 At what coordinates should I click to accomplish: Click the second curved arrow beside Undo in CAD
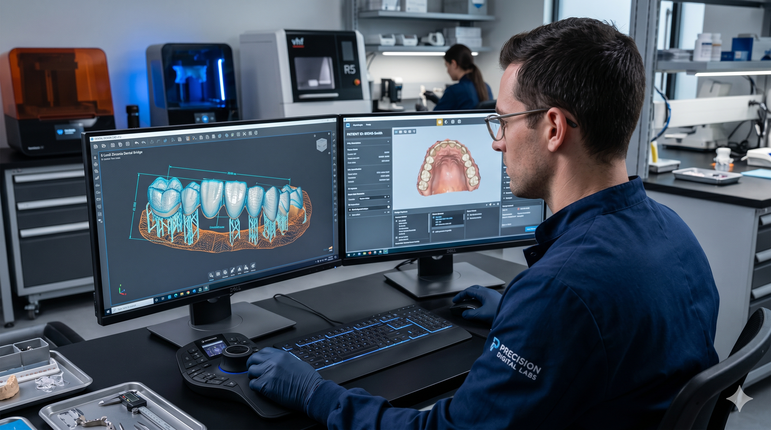pyautogui.click(x=144, y=143)
